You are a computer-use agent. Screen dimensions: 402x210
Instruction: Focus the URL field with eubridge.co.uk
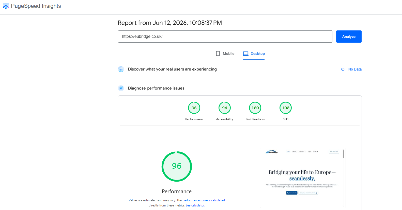coord(225,37)
